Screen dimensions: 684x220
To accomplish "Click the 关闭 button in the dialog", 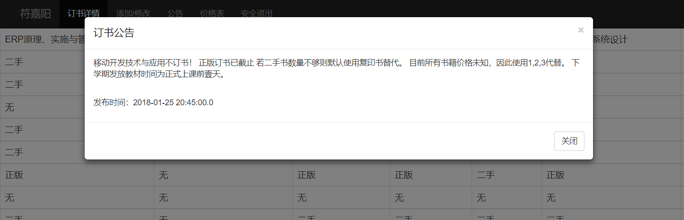I will (x=569, y=141).
